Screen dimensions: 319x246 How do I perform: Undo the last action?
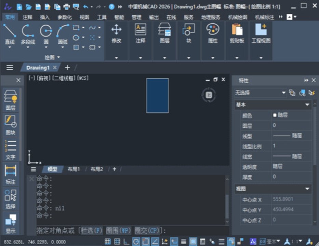(x=86, y=7)
